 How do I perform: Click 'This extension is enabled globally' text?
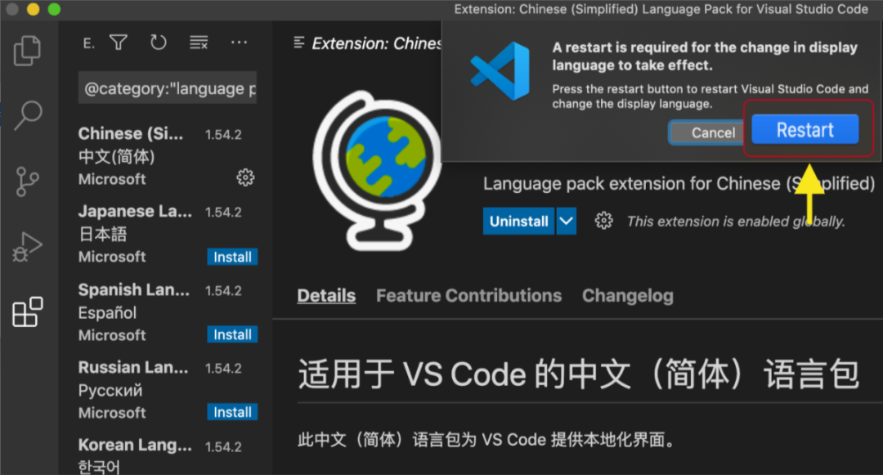tap(736, 222)
